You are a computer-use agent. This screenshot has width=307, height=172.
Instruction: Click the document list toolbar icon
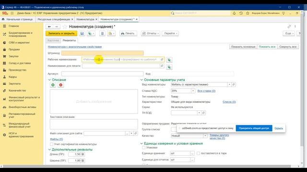click(x=102, y=33)
